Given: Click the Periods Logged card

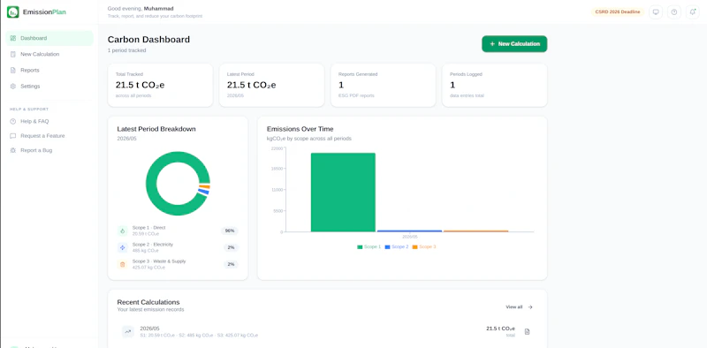Looking at the screenshot, I should tap(495, 85).
